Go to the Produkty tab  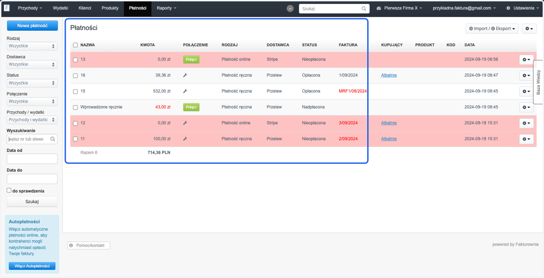[x=110, y=8]
